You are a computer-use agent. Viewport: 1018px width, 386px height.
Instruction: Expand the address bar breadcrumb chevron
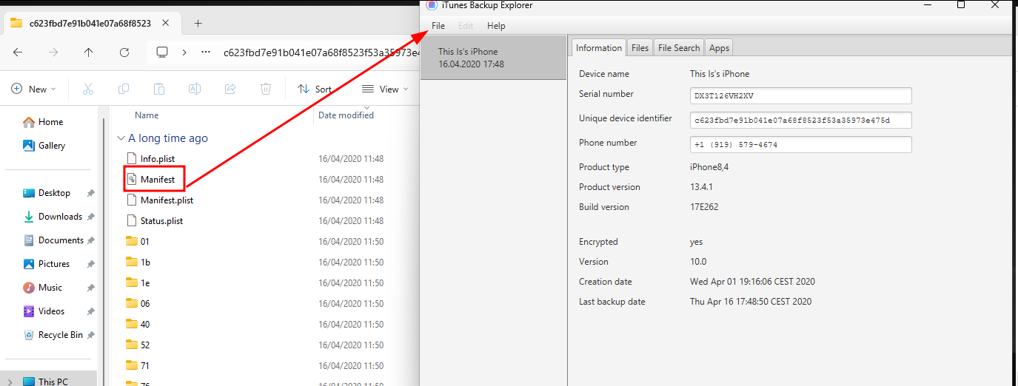click(x=184, y=53)
